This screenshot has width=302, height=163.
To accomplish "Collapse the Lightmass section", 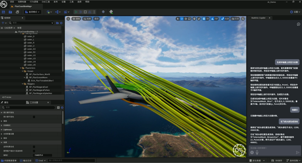I will point(2,130).
